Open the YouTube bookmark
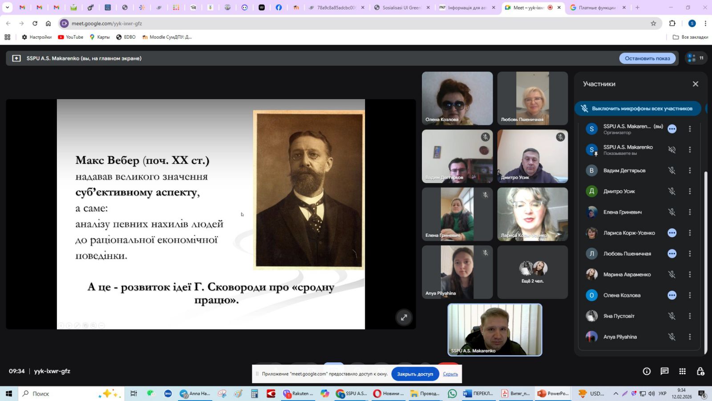The width and height of the screenshot is (712, 401). (71, 37)
